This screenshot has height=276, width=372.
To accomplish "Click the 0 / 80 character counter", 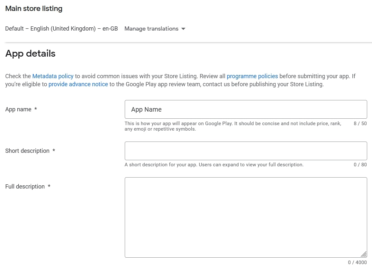I will [360, 165].
